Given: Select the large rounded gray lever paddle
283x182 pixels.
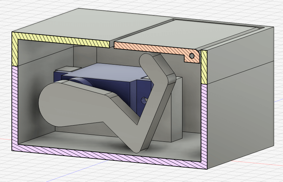Looking at the screenshot, I should point(72,105).
